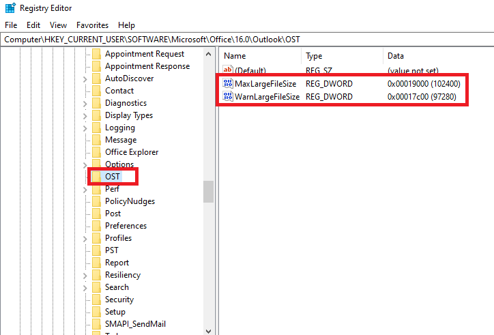Expand the Perf key
The height and width of the screenshot is (335, 494).
[x=85, y=190]
